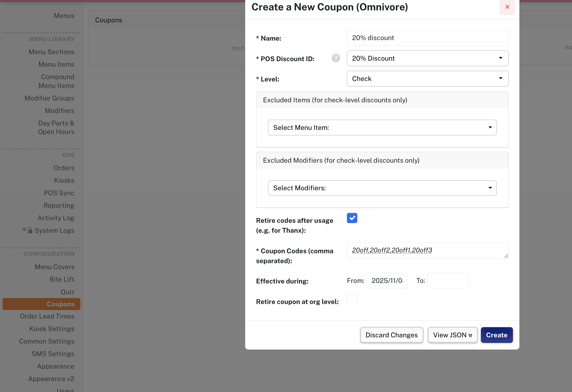This screenshot has height=392, width=572.
Task: Open Activity Log page
Action: [56, 218]
